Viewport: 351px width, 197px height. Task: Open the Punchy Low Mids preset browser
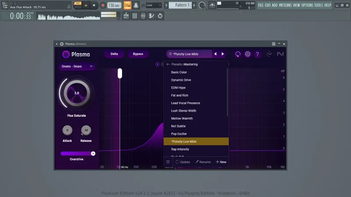coord(189,54)
